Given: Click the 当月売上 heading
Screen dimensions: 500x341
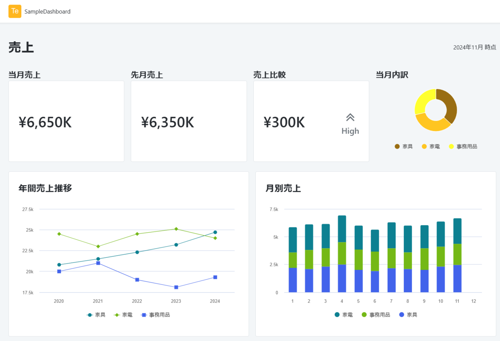Looking at the screenshot, I should tap(25, 75).
